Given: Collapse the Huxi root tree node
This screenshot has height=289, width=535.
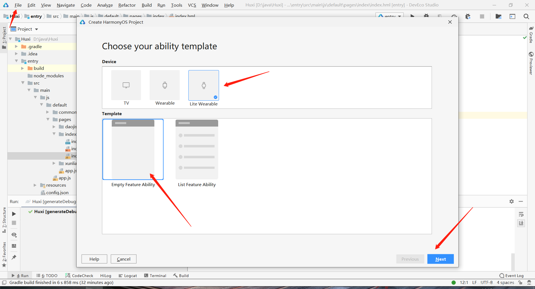Looking at the screenshot, I should coord(10,39).
